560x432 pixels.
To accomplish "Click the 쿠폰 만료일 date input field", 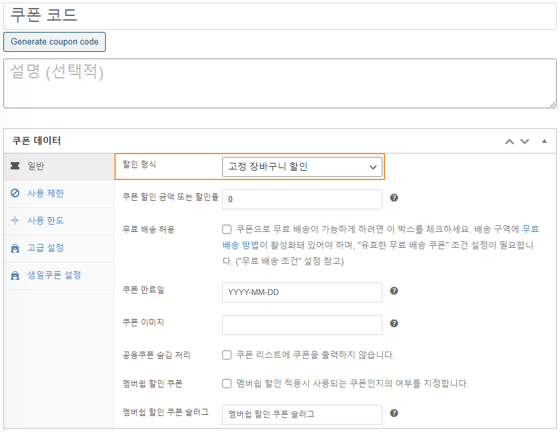I will click(x=302, y=292).
